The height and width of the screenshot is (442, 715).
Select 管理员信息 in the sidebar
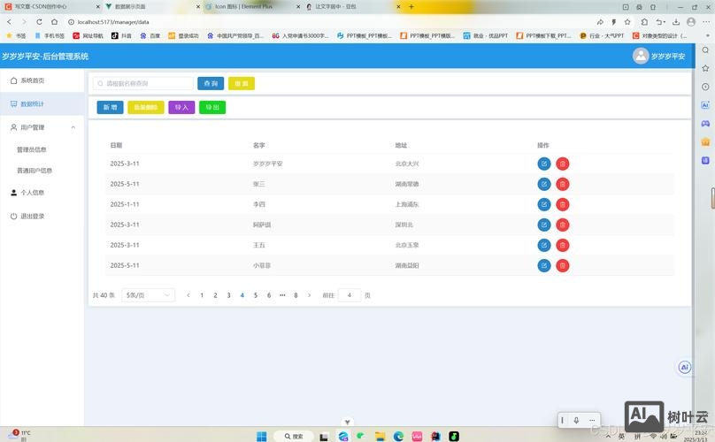(x=32, y=149)
